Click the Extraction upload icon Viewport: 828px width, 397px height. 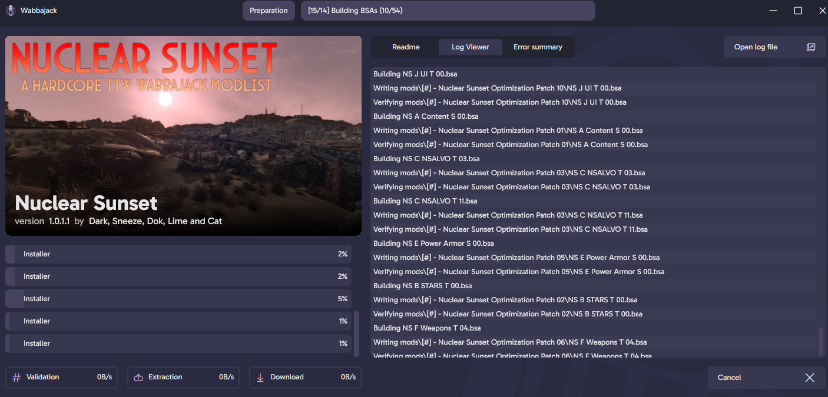click(x=138, y=378)
